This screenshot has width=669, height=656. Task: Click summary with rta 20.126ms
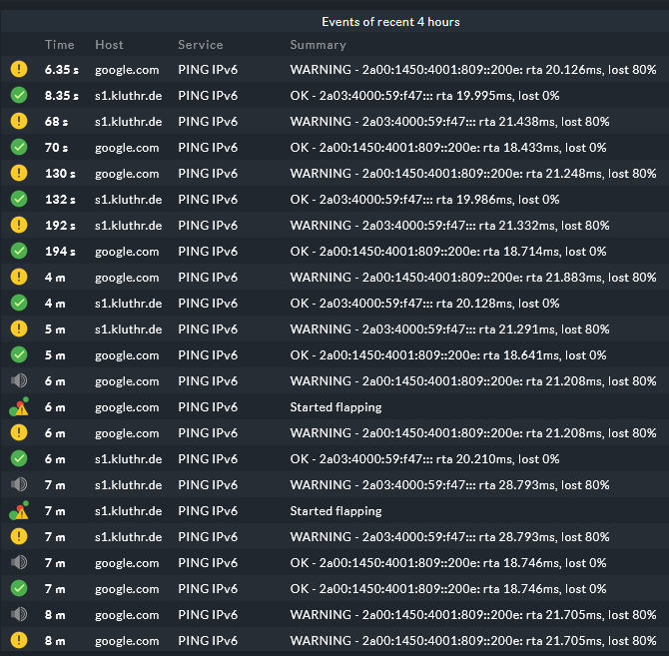pos(472,70)
